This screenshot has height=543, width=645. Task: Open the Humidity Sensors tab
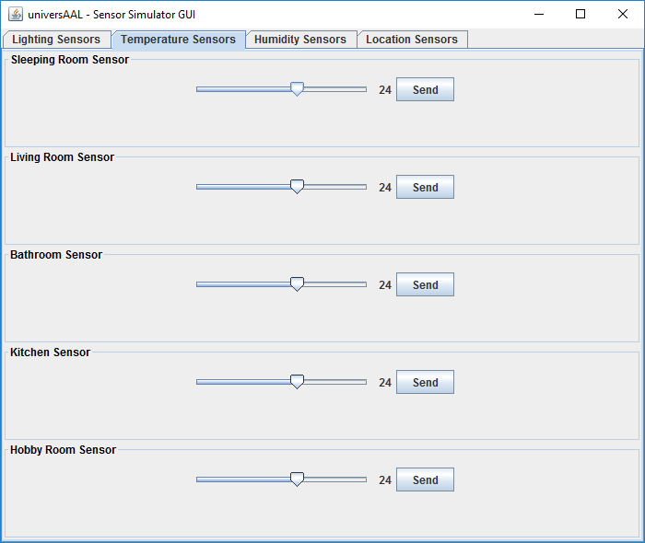[300, 40]
